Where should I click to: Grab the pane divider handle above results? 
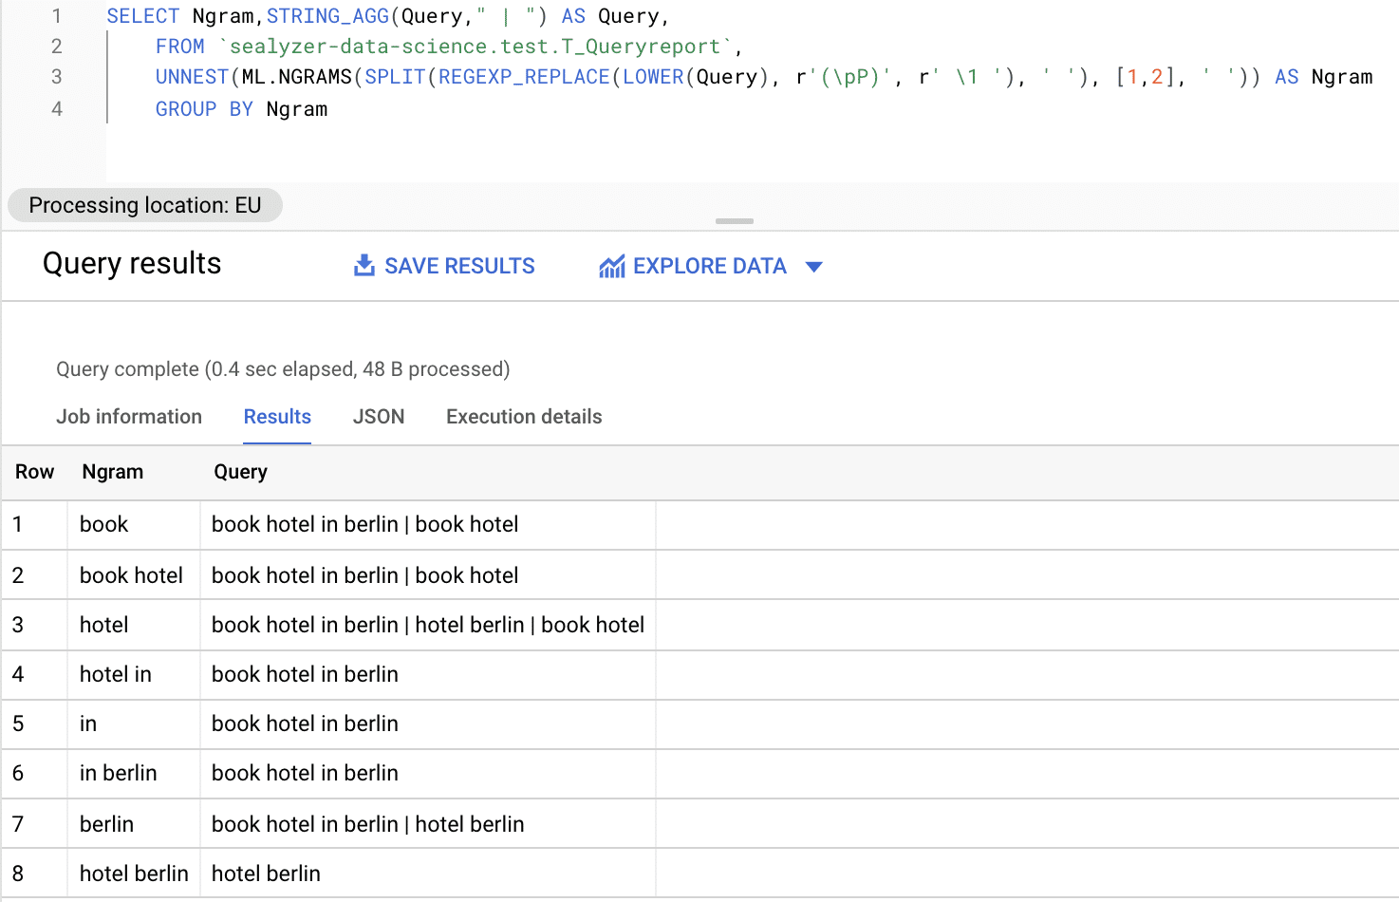click(x=735, y=221)
